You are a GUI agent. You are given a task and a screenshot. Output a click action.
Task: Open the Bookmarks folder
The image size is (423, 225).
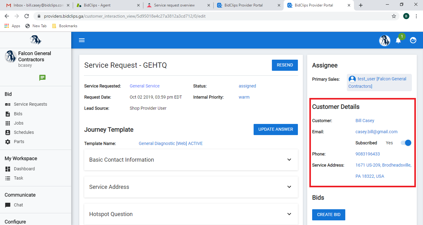[x=64, y=26]
